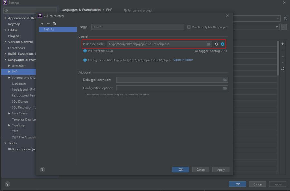
Task: Click the help icon in CLI Interpreters dialog
Action: [42, 169]
